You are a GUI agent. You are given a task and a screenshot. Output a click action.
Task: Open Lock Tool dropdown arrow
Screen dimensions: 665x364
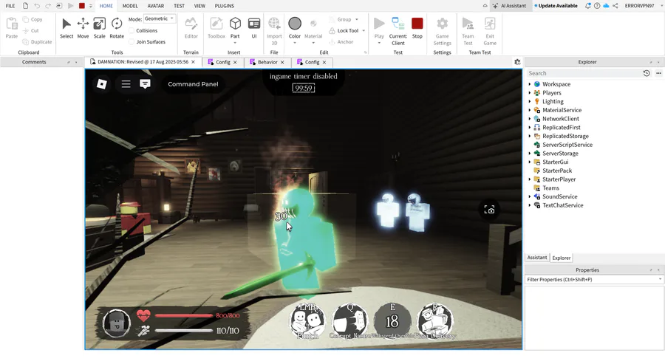364,30
